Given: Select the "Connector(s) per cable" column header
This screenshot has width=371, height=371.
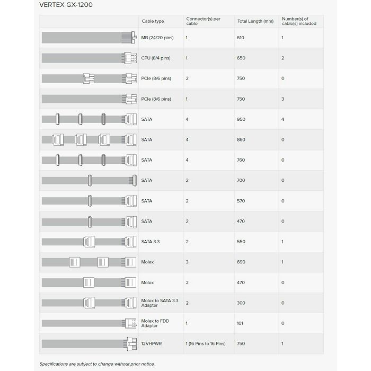Looking at the screenshot, I should click(204, 21).
